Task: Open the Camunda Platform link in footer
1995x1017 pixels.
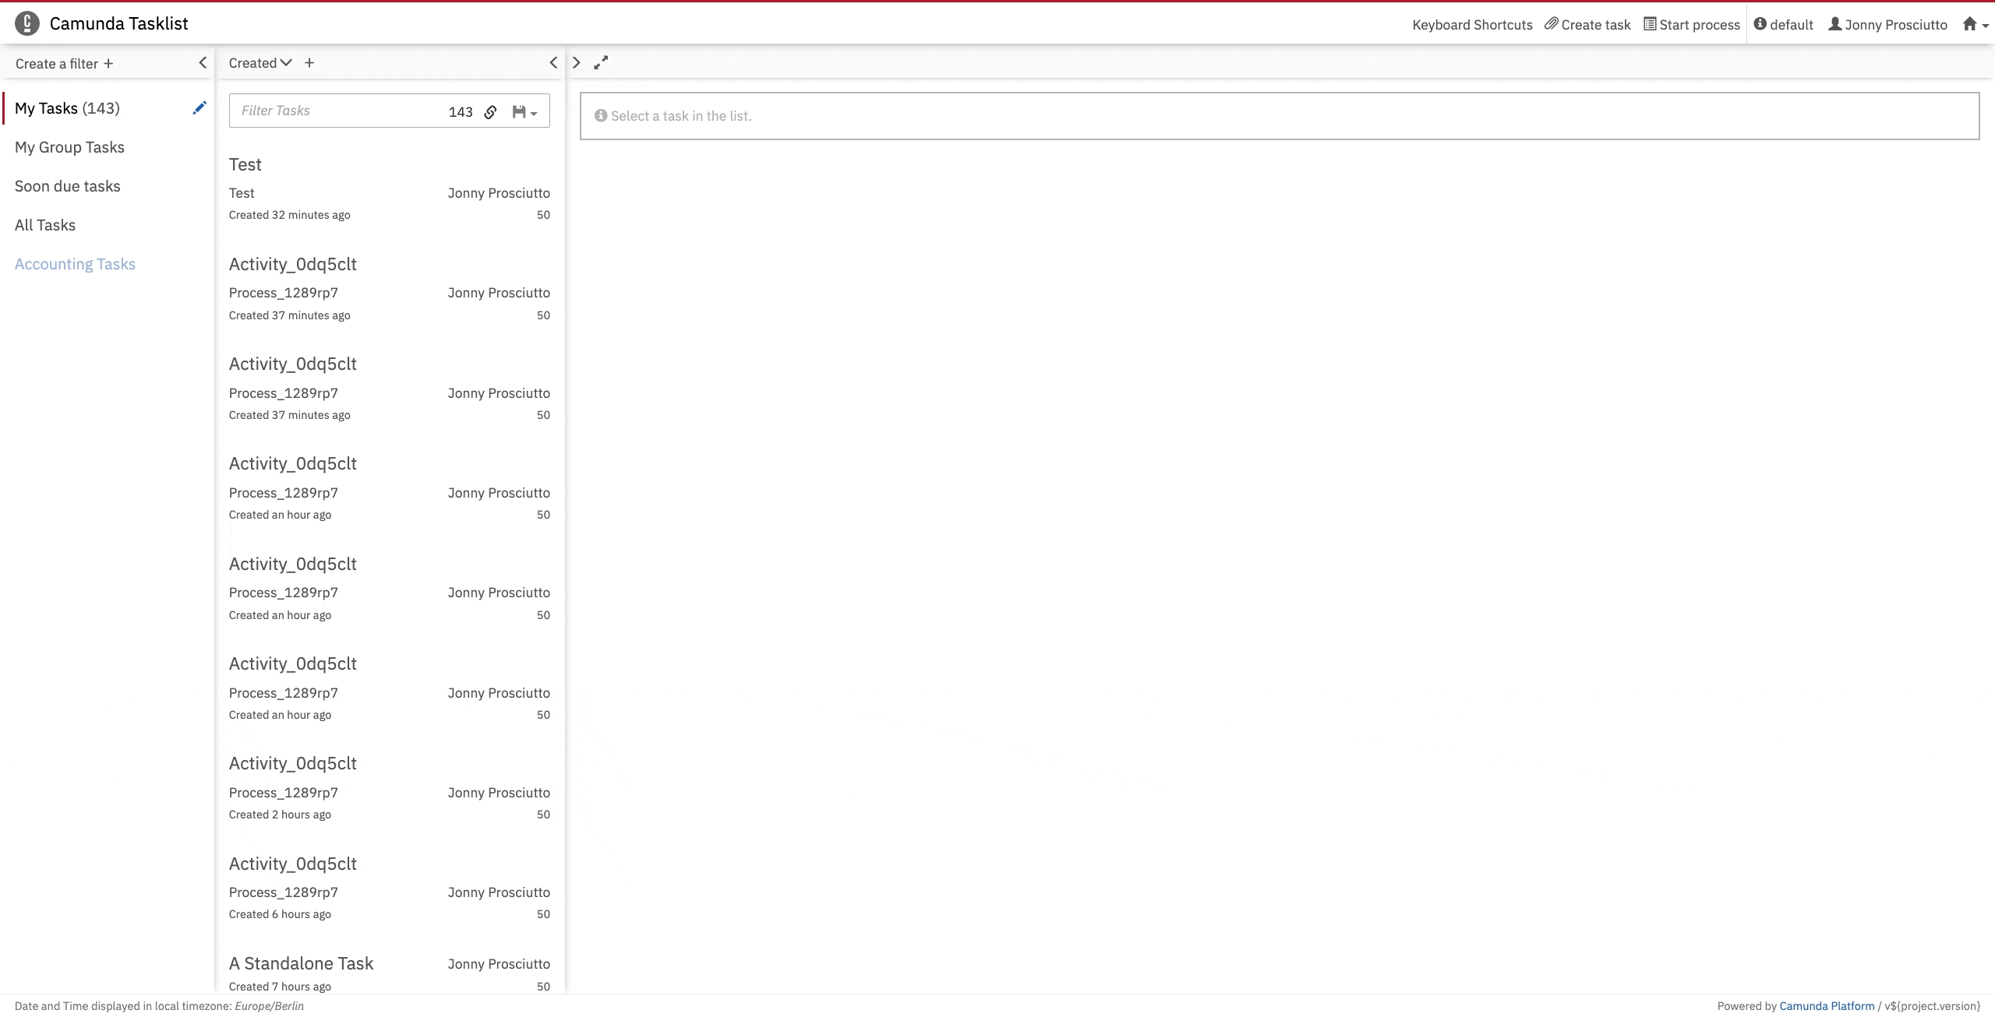Action: 1827,1005
